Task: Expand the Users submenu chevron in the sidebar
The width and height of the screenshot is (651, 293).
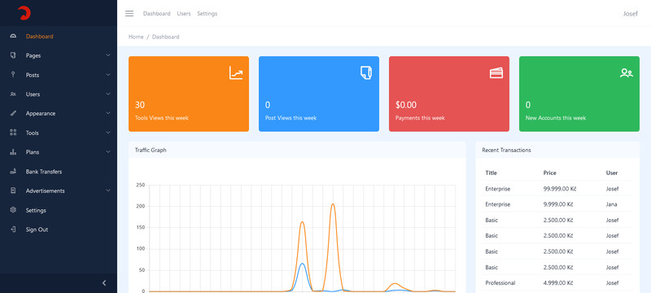Action: click(x=108, y=94)
